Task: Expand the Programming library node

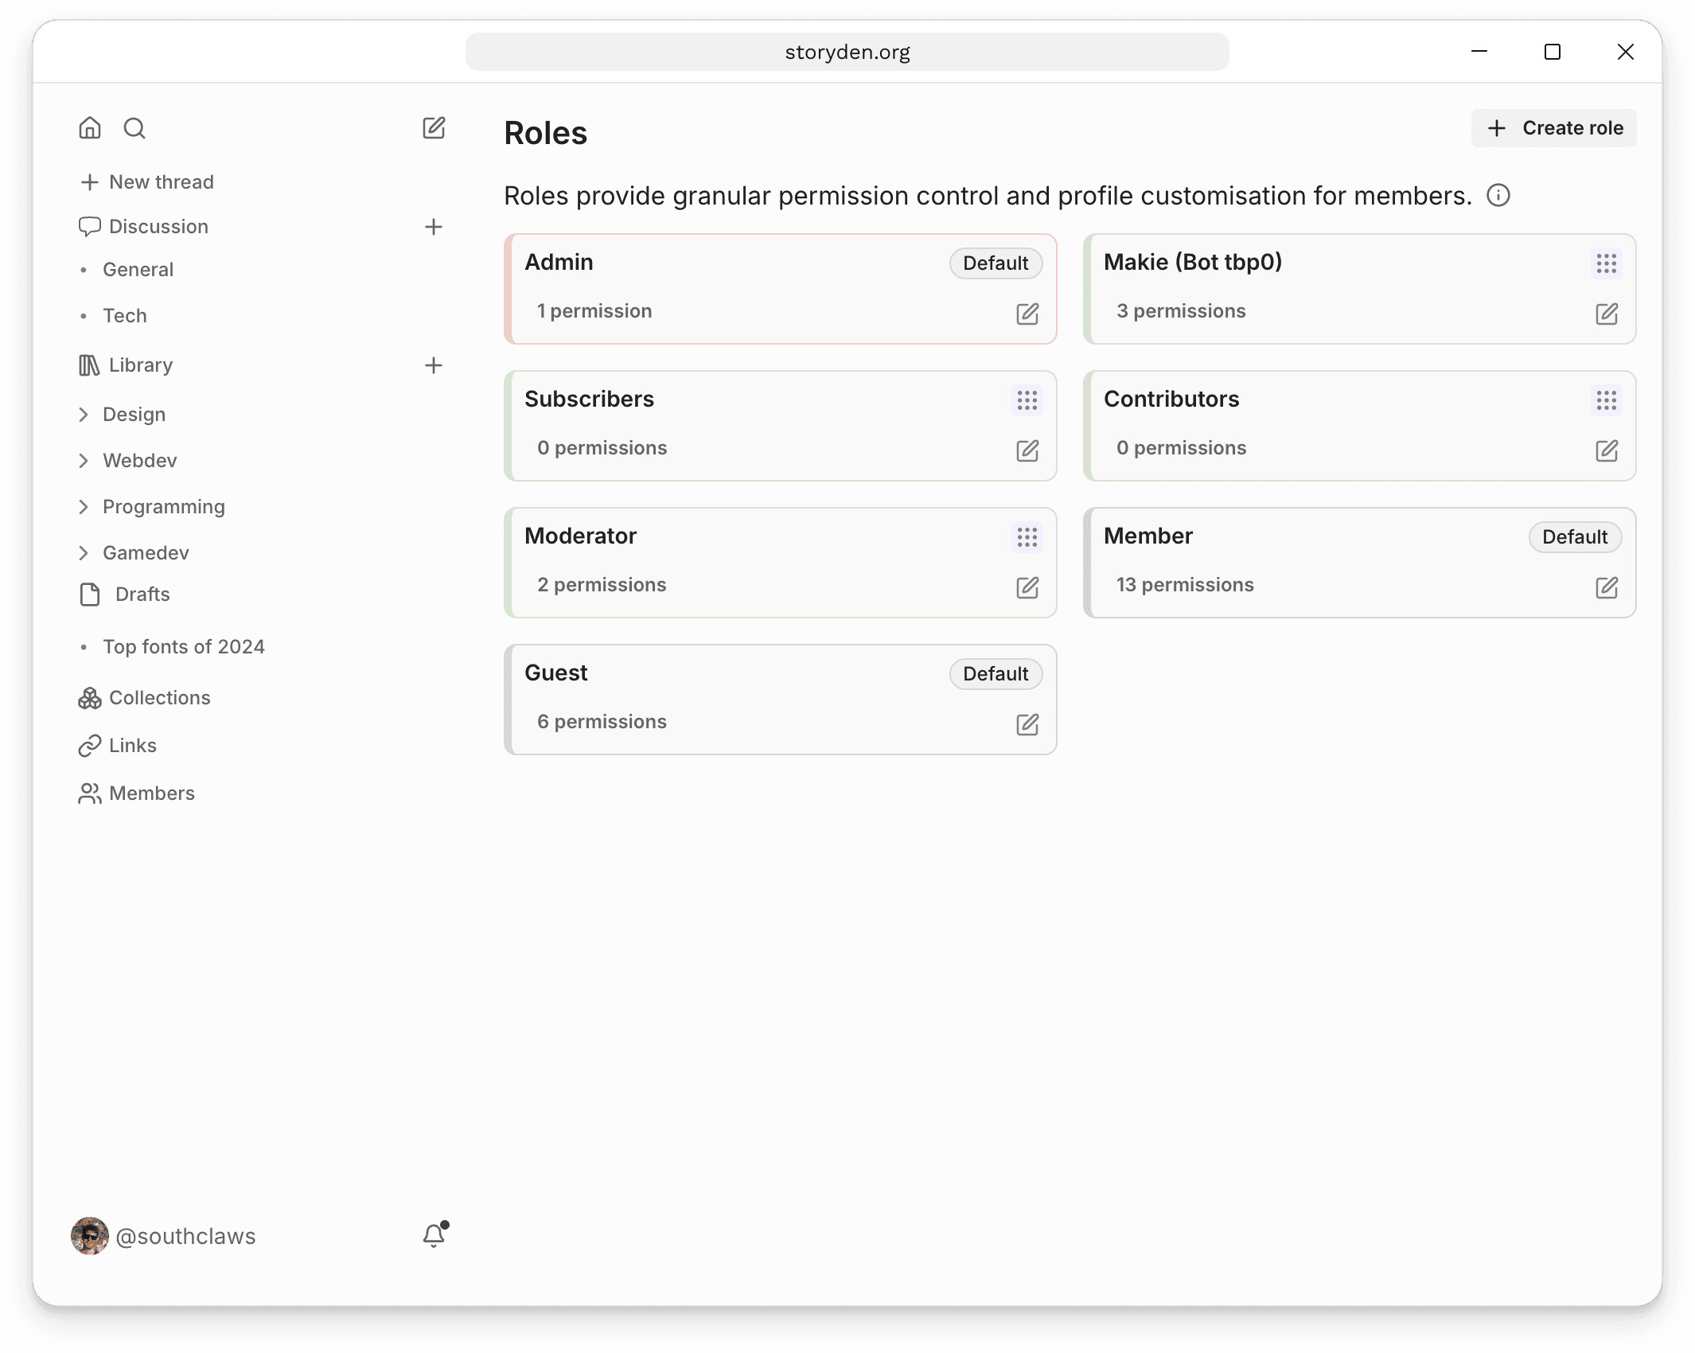Action: click(84, 507)
